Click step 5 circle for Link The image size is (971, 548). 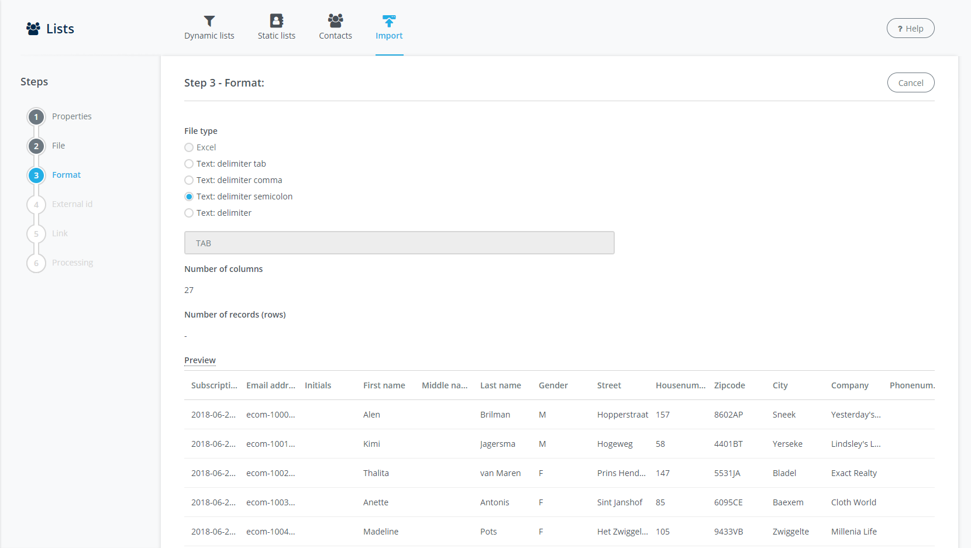point(36,234)
